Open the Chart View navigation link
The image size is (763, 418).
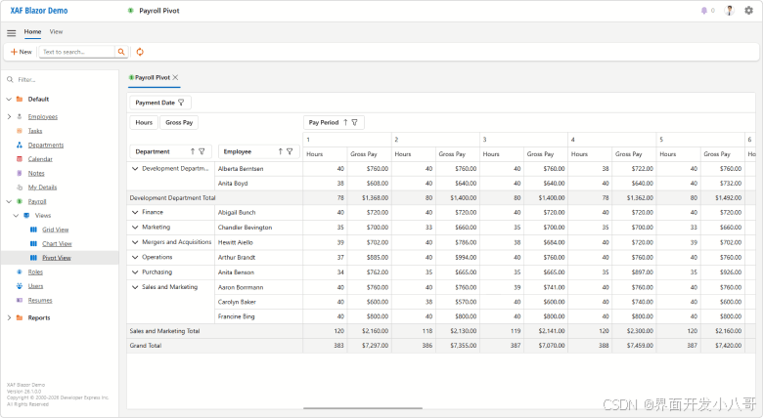(57, 243)
